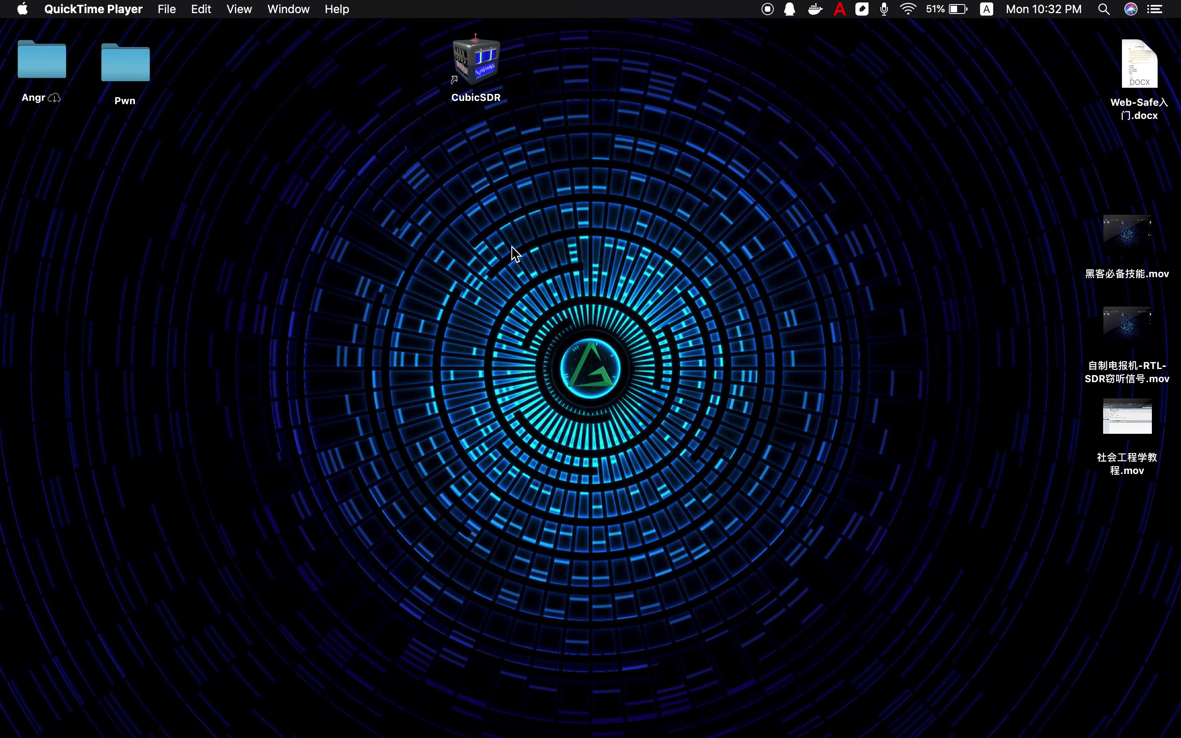Select the 自制电报机-RTL-SDR窃听信号.mov thumbnail

pyautogui.click(x=1127, y=323)
